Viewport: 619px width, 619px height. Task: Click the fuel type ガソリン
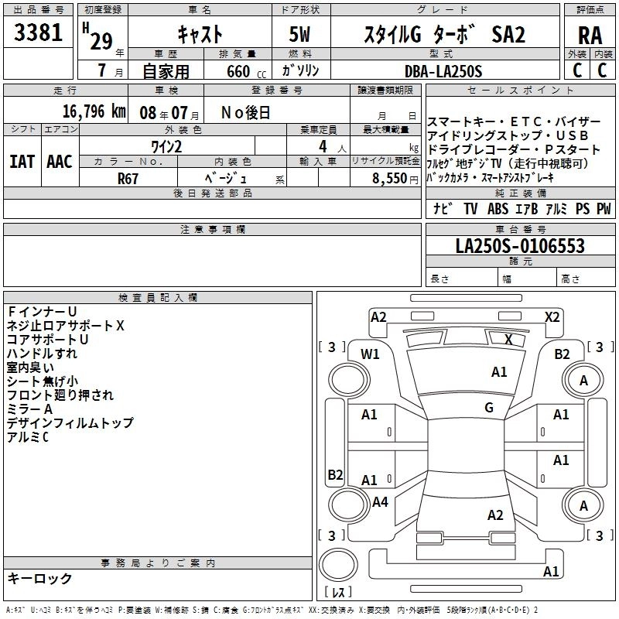pos(300,70)
